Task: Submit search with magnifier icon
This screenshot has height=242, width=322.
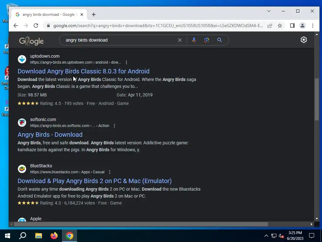Action: [219, 40]
